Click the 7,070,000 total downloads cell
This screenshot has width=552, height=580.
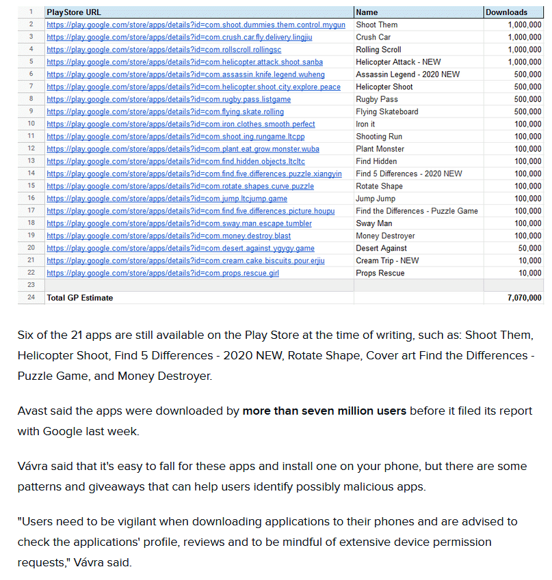(x=514, y=298)
